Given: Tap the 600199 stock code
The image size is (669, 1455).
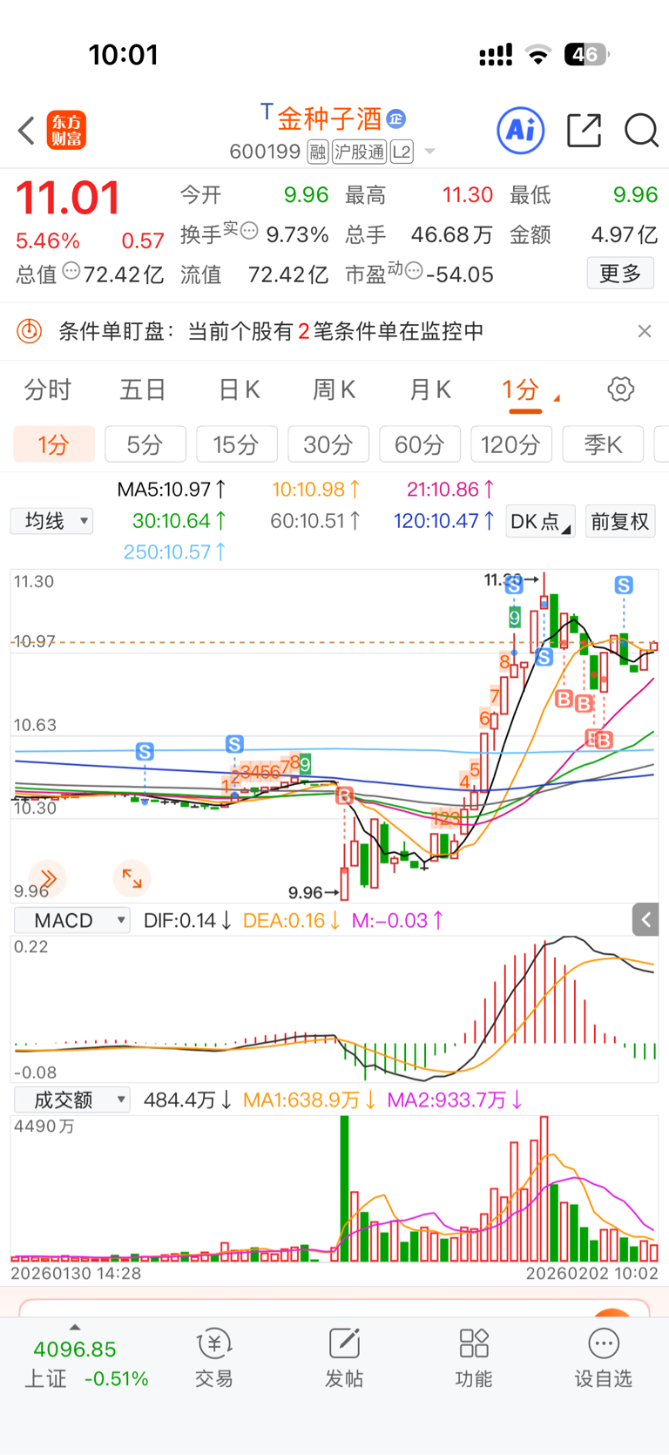Looking at the screenshot, I should [x=265, y=152].
